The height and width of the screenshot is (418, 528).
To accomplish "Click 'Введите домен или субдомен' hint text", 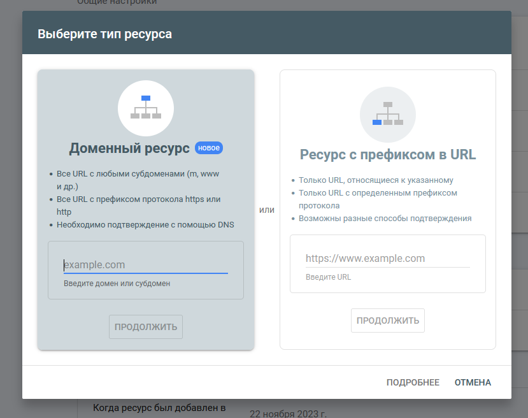I will 117,284.
